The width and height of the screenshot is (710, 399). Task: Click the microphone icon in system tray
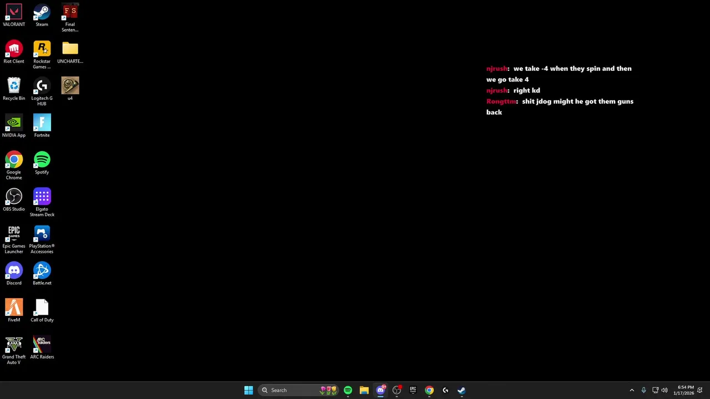pos(643,390)
